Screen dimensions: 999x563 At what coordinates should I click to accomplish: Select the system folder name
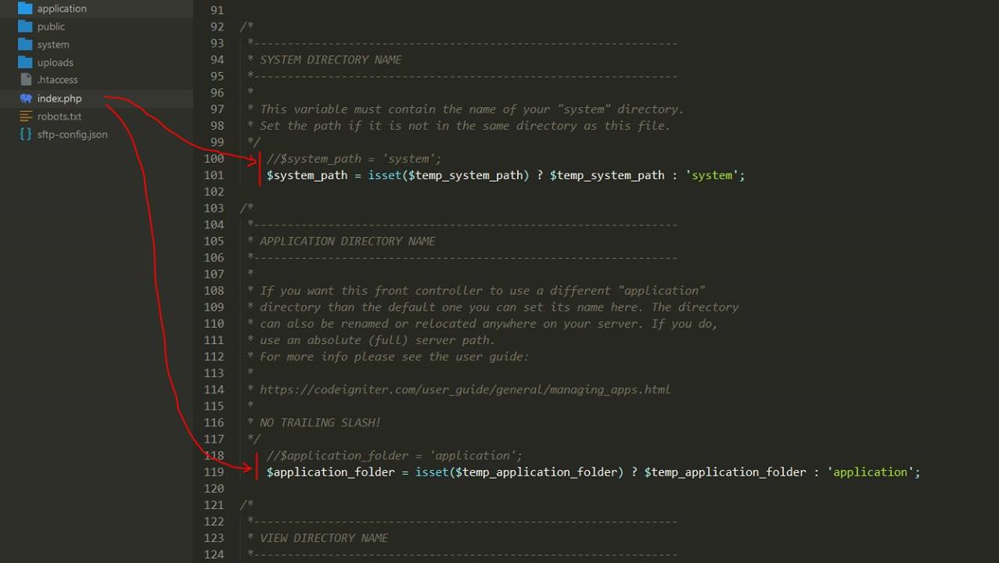53,45
